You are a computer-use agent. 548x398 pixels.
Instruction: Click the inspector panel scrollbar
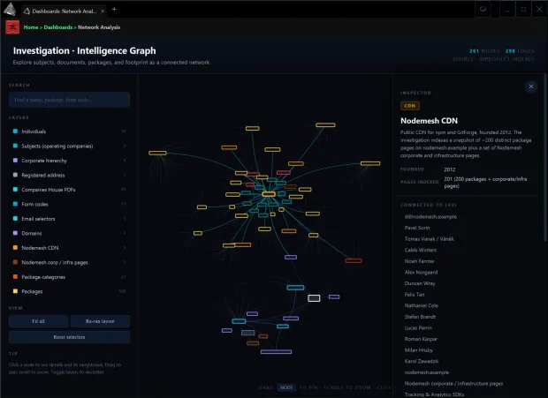pos(545,157)
